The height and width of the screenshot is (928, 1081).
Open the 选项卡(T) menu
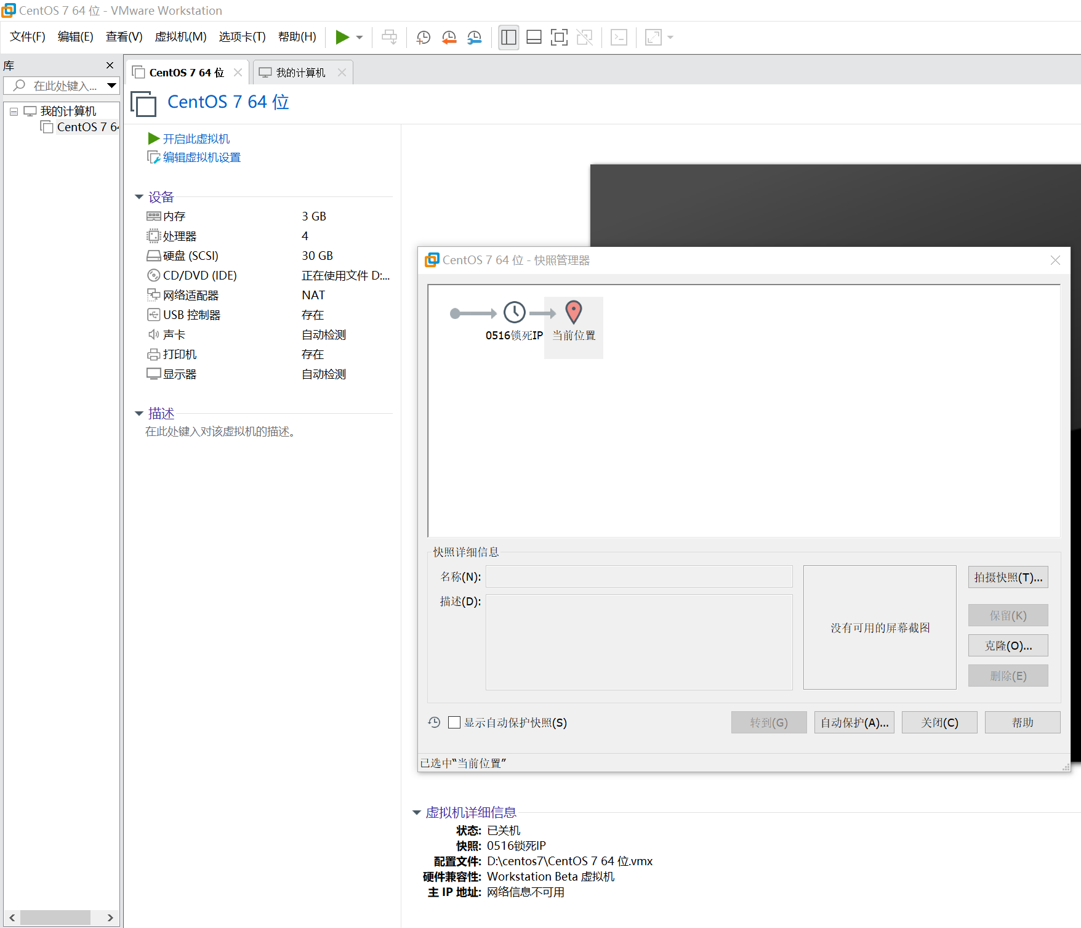pyautogui.click(x=243, y=37)
